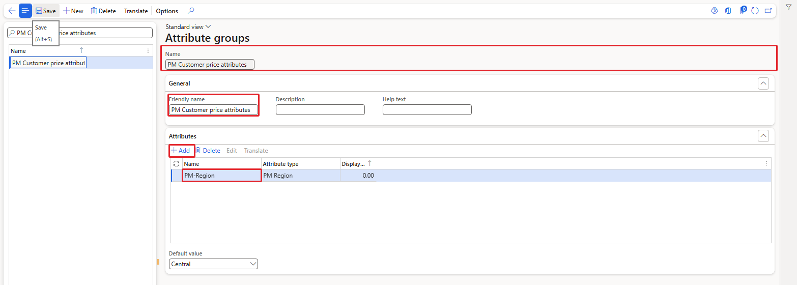The width and height of the screenshot is (797, 285).
Task: Click Edit in the Attributes toolbar
Action: tap(232, 151)
